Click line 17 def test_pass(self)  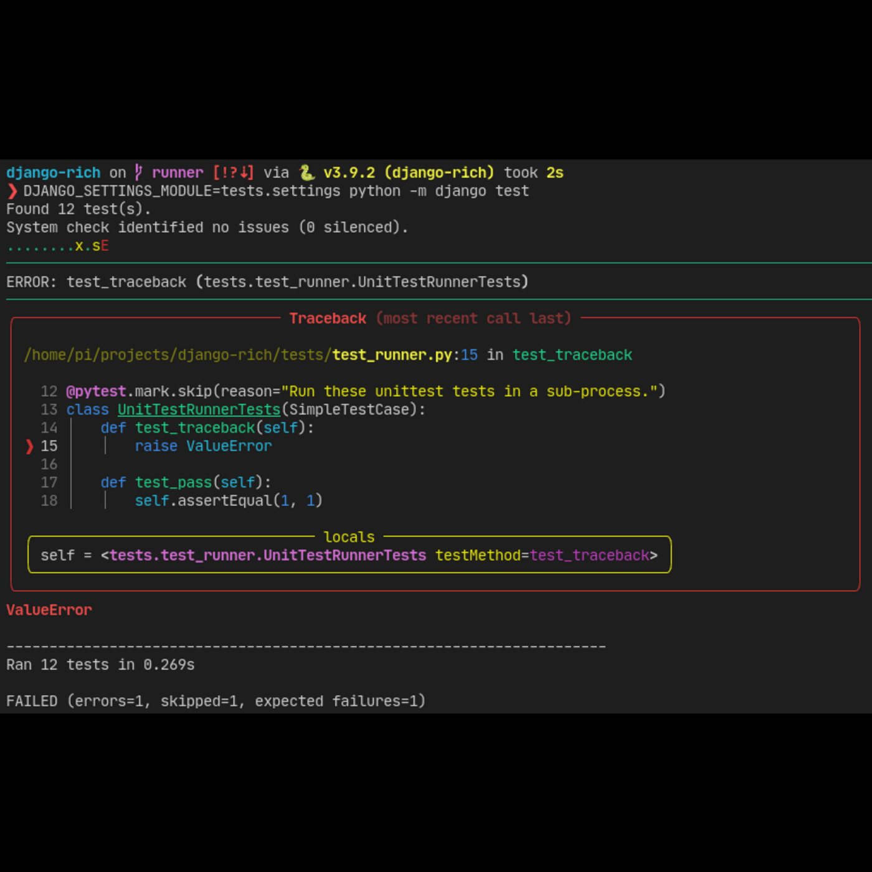(186, 483)
